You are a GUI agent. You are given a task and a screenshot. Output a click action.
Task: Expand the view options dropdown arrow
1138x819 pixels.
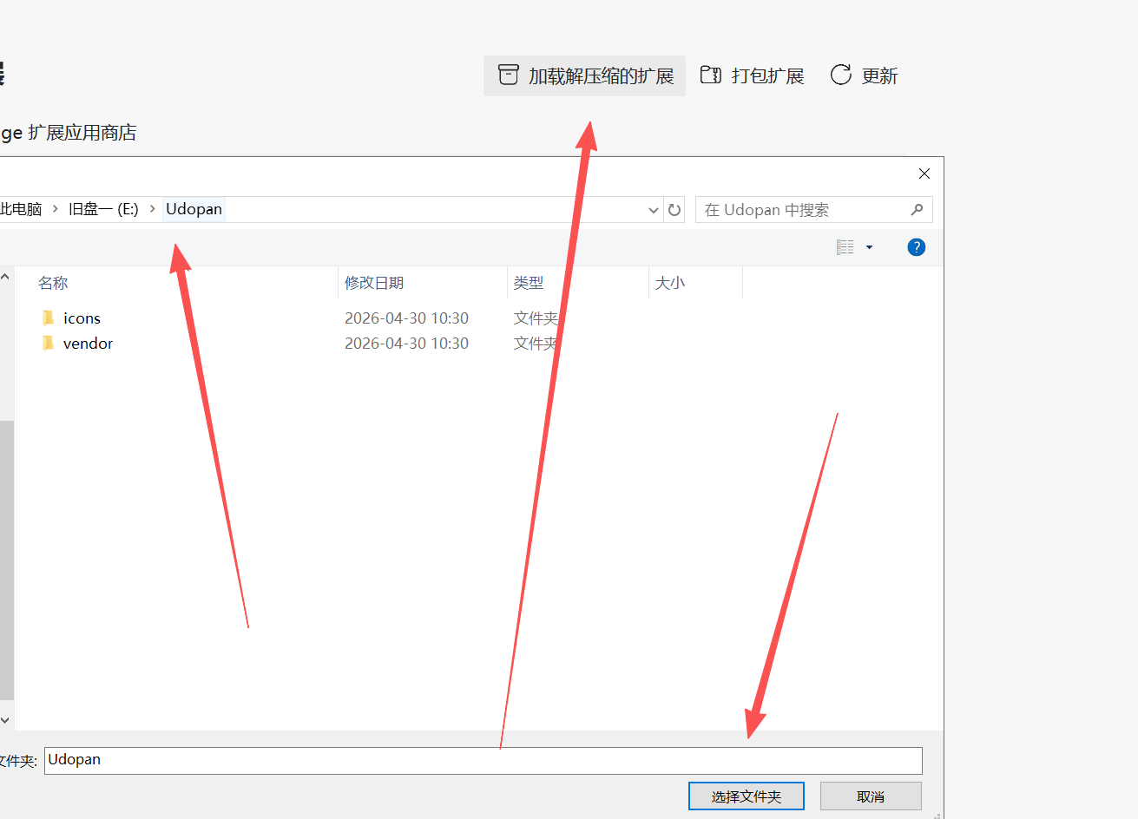(869, 247)
